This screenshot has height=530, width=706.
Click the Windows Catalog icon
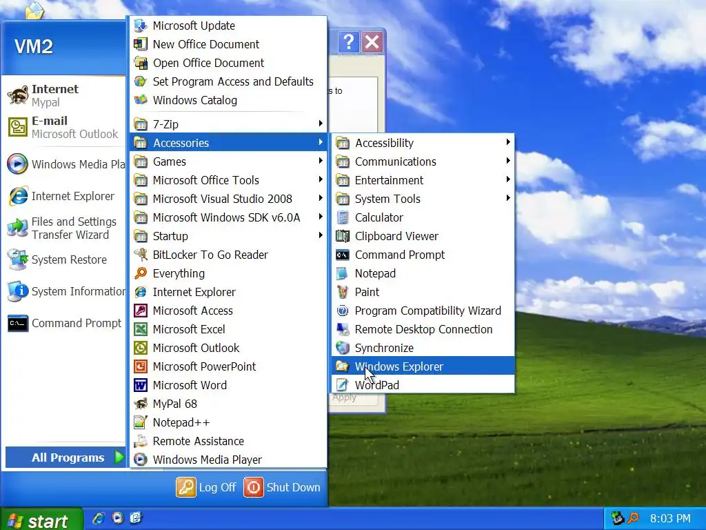[x=141, y=100]
